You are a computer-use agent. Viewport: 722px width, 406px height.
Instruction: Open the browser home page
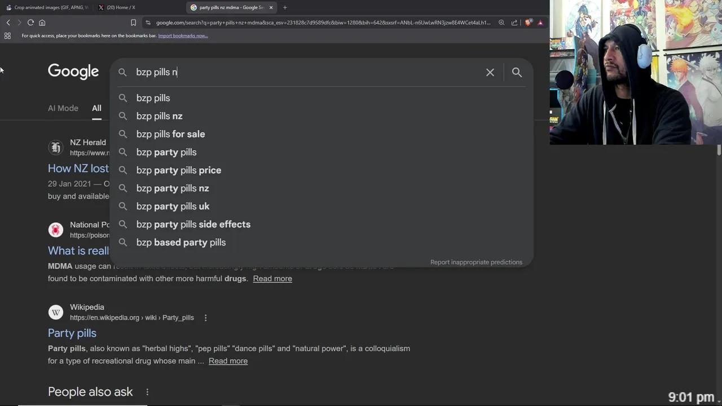(x=42, y=23)
